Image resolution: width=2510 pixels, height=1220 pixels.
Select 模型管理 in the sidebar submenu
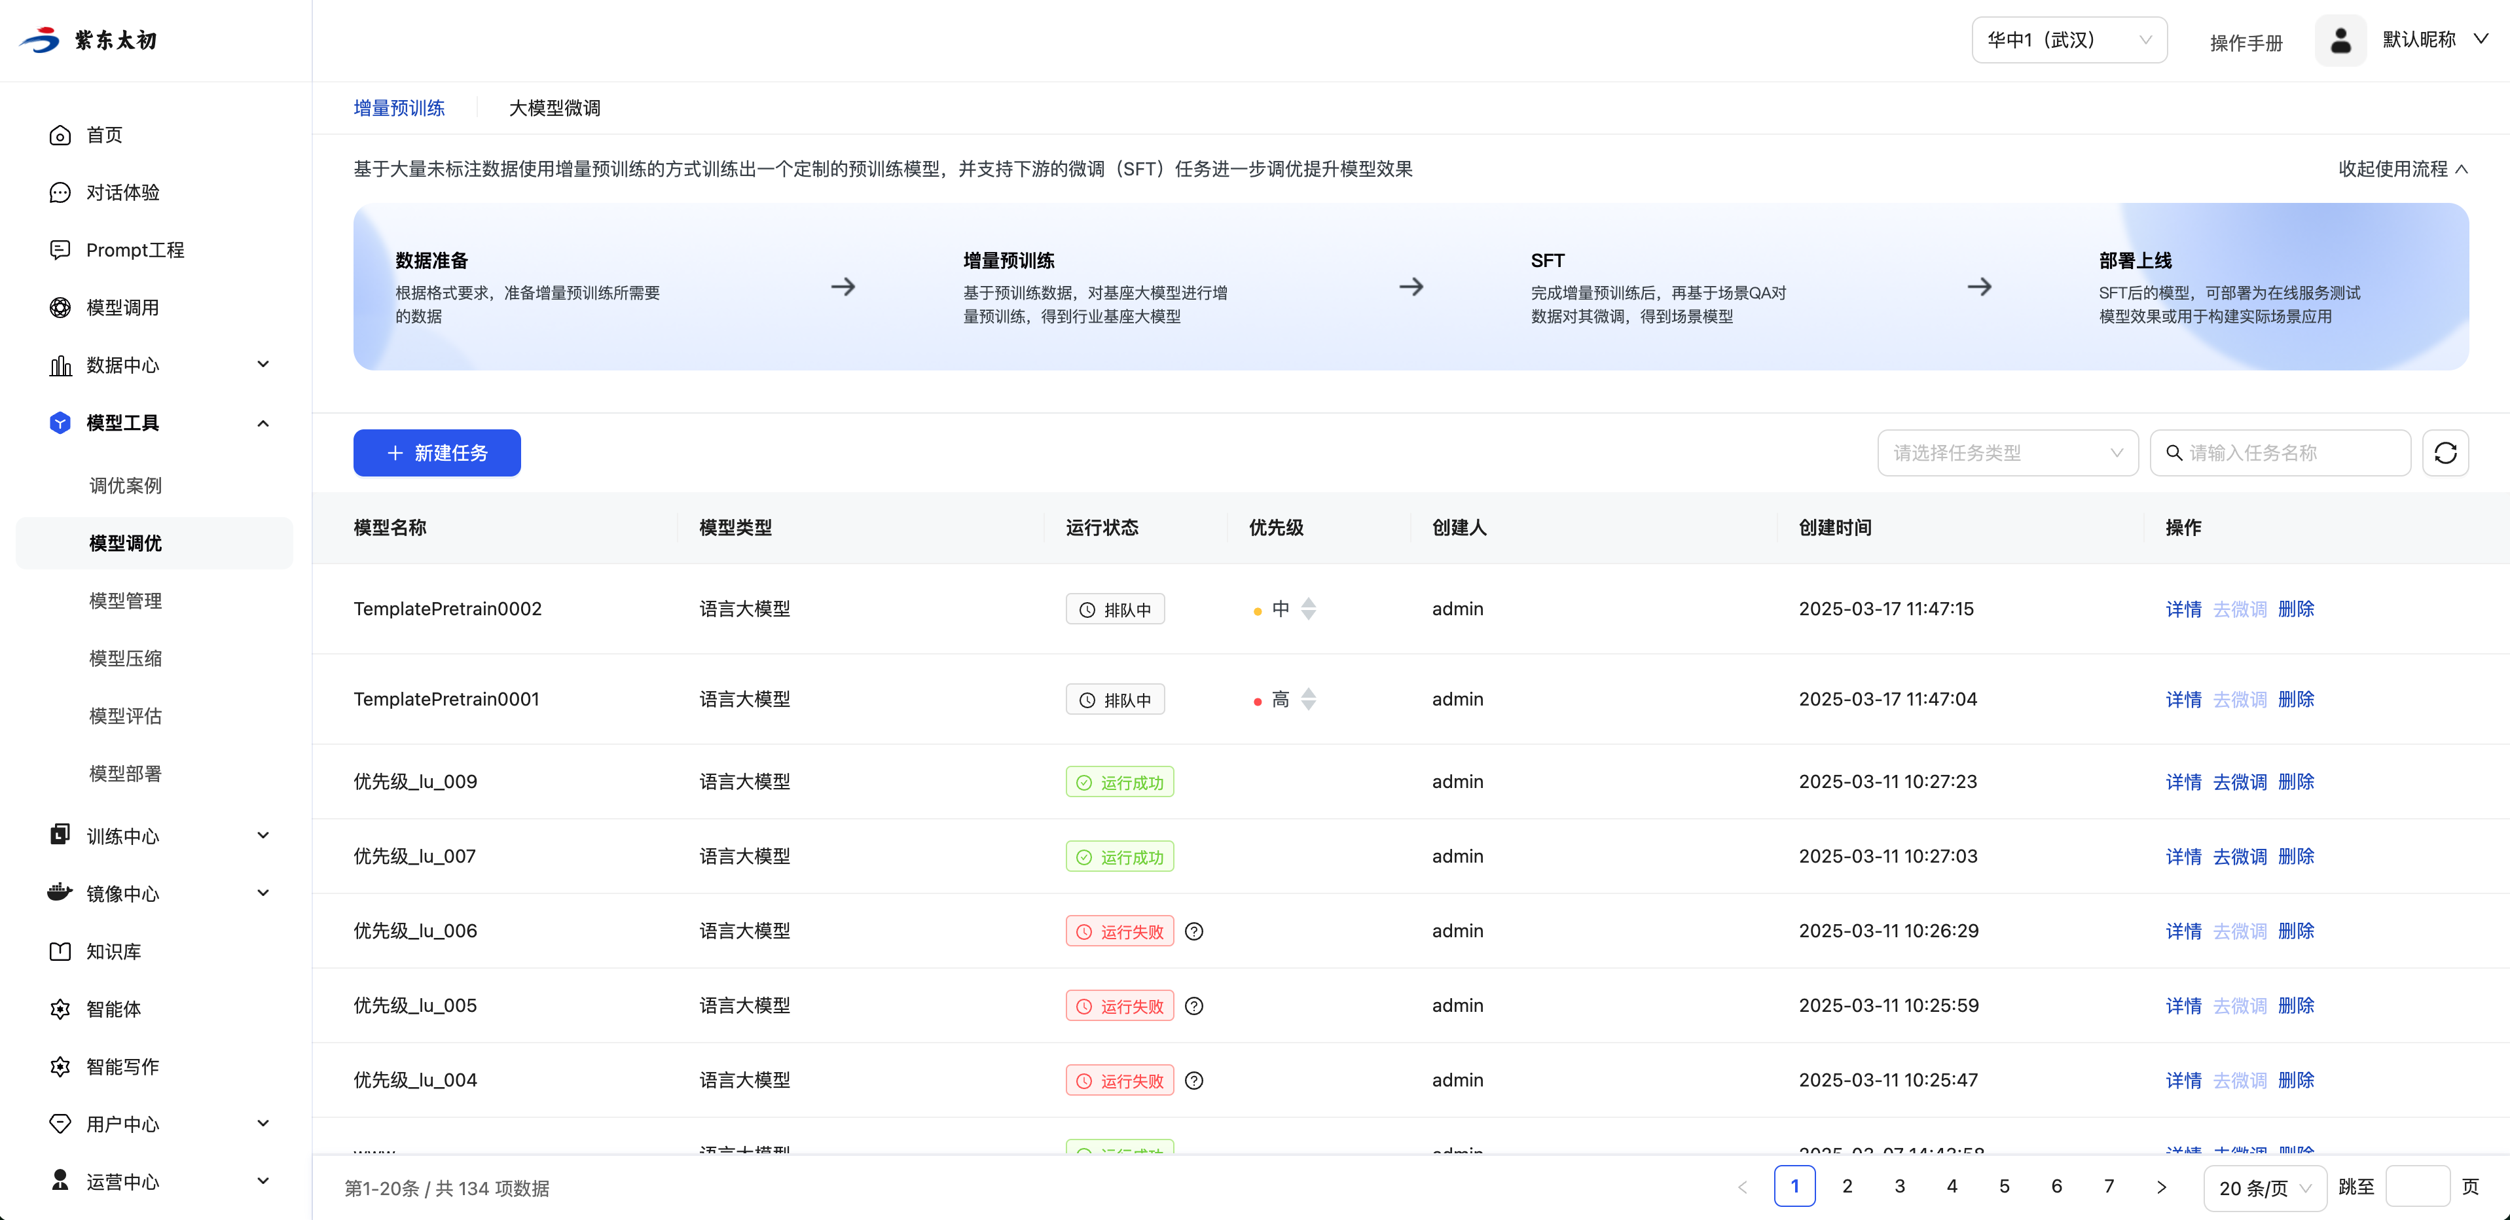pos(126,601)
